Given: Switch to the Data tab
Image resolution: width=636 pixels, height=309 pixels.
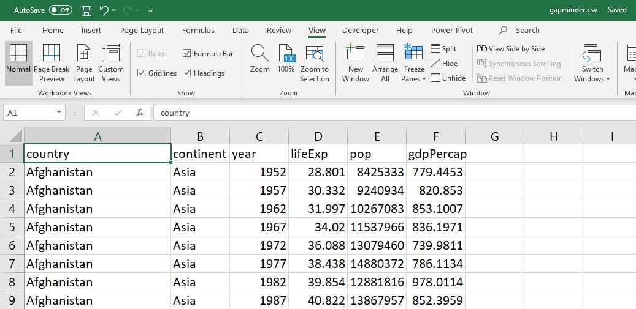Looking at the screenshot, I should coord(240,31).
